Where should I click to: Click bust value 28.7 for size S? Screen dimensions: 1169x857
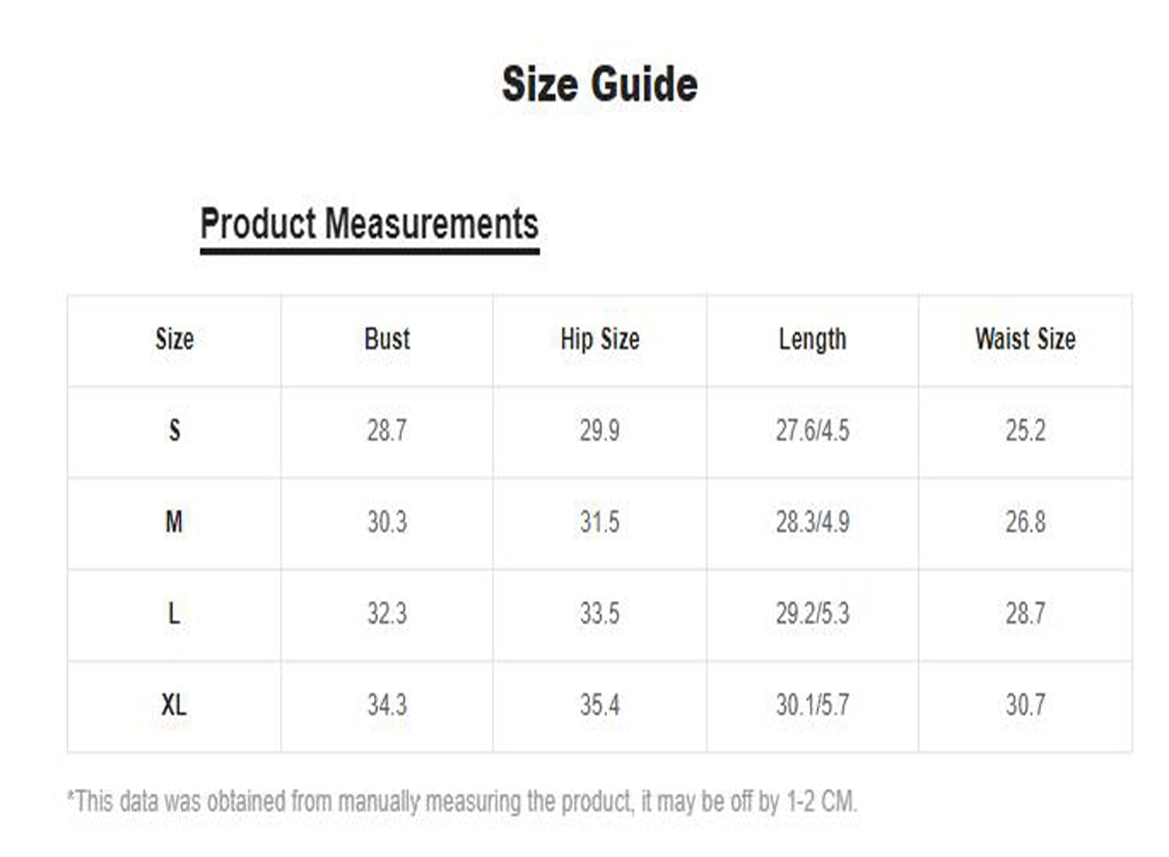pyautogui.click(x=387, y=430)
